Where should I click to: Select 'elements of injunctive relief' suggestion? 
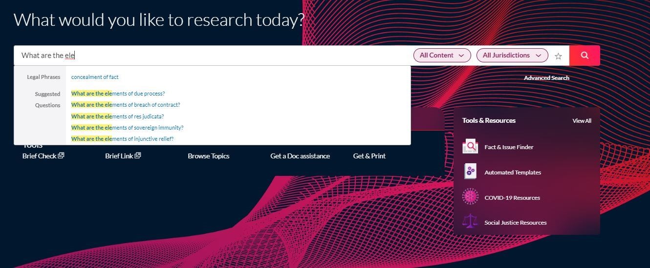(122, 139)
